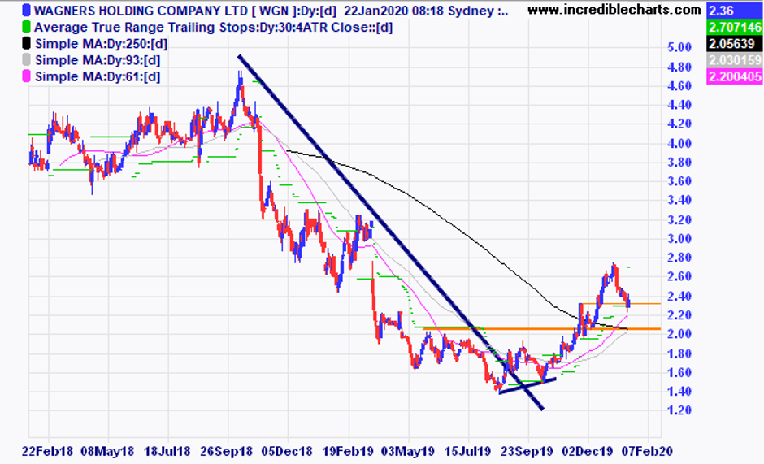
Task: Click the 22Feb18 date axis label
Action: tap(47, 451)
